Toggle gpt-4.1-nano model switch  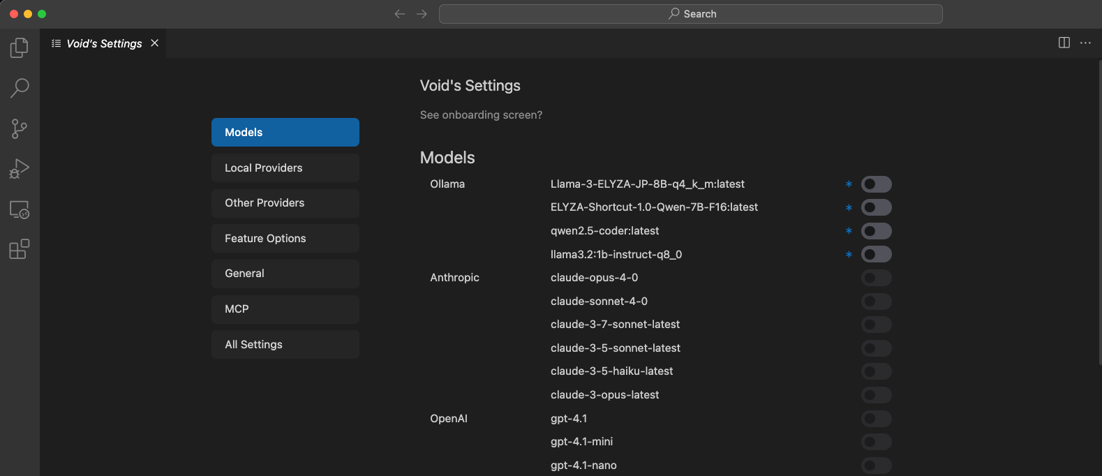click(x=877, y=466)
